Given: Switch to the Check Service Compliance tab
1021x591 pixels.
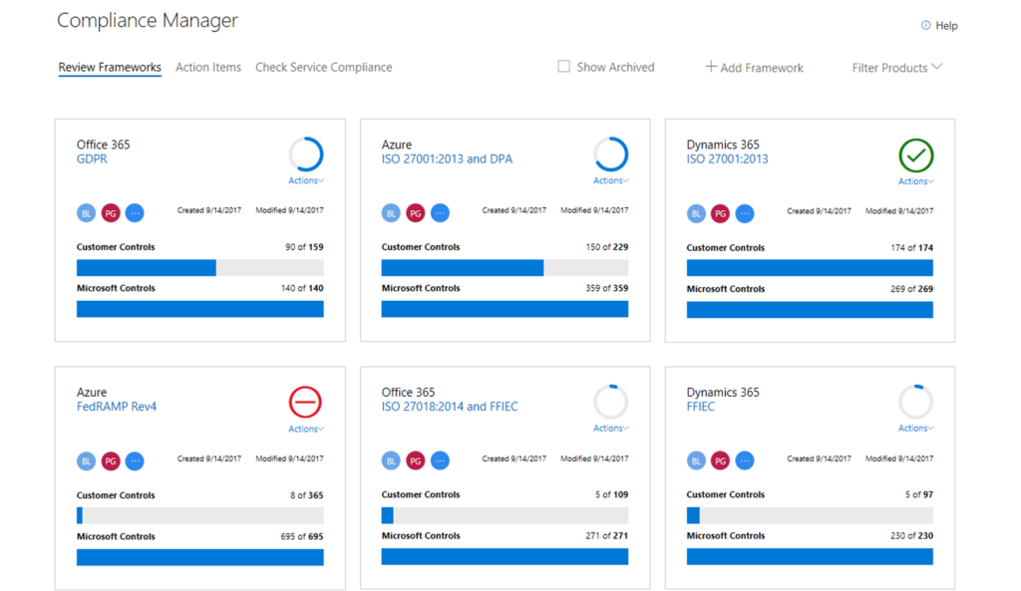Looking at the screenshot, I should pyautogui.click(x=324, y=67).
